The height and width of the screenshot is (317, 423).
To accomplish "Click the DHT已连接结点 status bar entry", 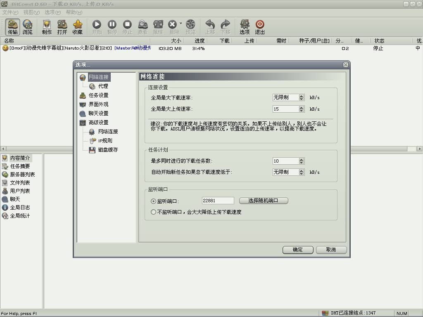I will click(353, 313).
